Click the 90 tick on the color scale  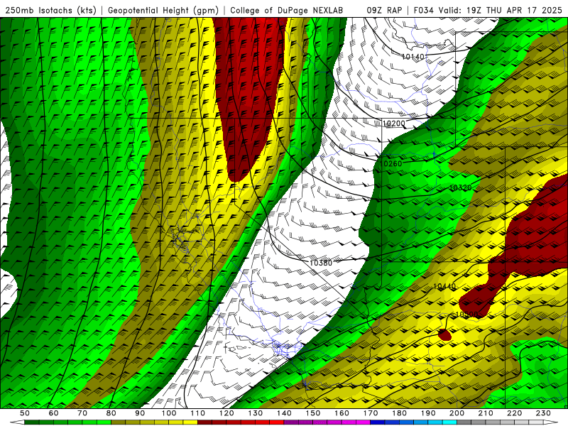(x=140, y=413)
